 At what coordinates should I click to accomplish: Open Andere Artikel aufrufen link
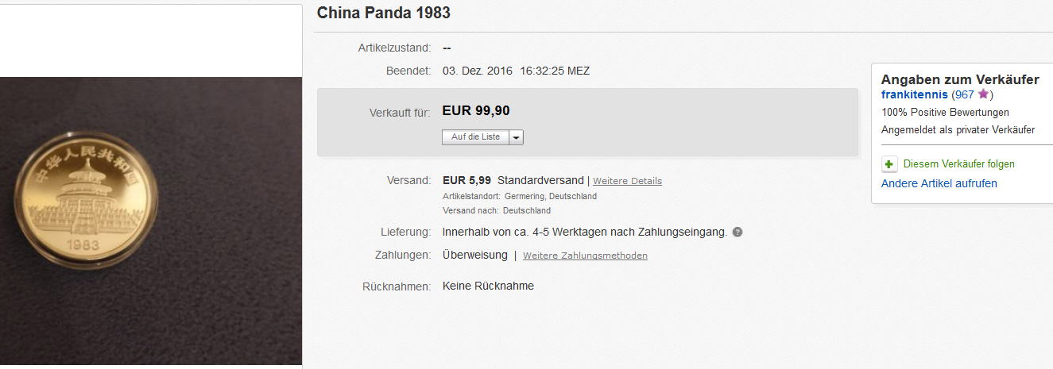click(939, 183)
